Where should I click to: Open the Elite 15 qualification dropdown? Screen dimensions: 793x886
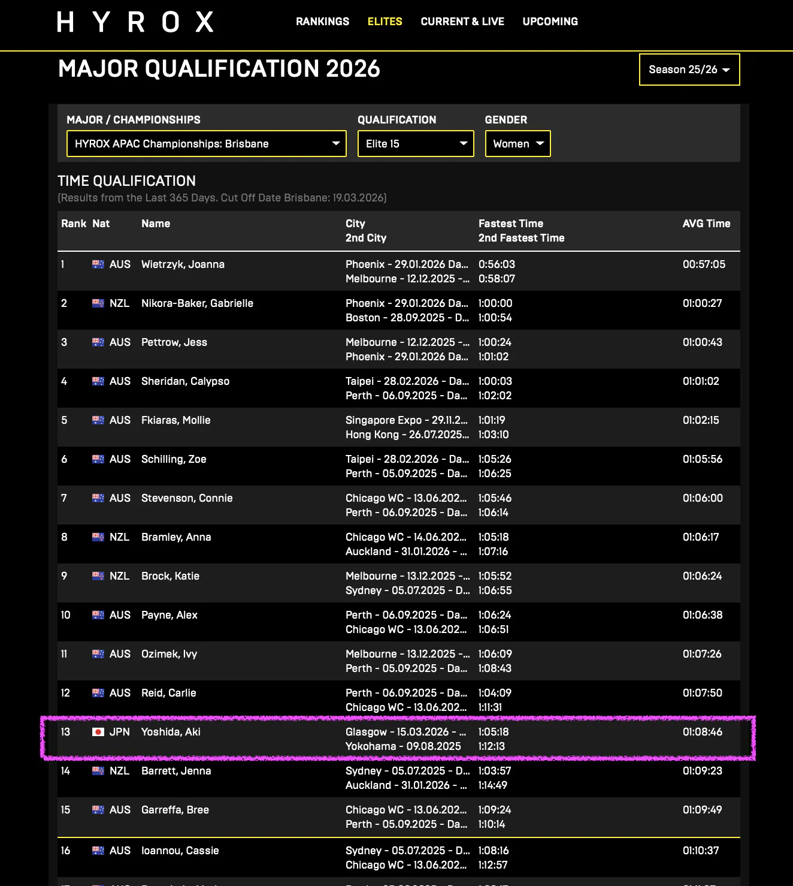click(x=415, y=144)
